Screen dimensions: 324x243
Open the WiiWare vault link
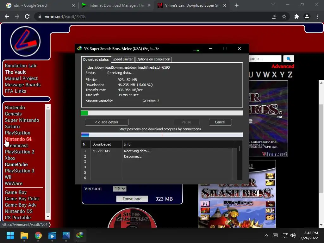click(14, 184)
